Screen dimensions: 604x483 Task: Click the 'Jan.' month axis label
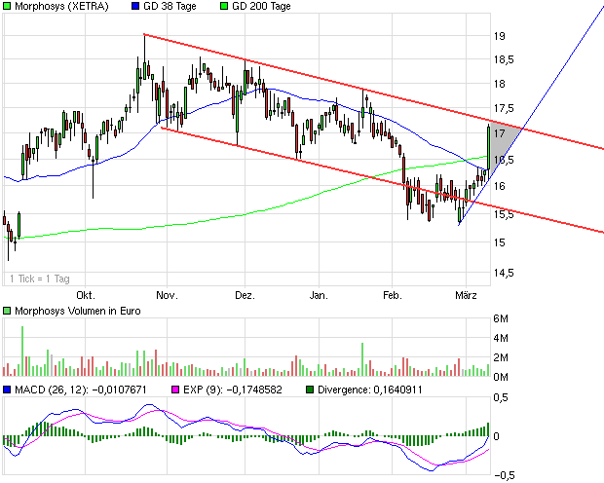point(319,295)
